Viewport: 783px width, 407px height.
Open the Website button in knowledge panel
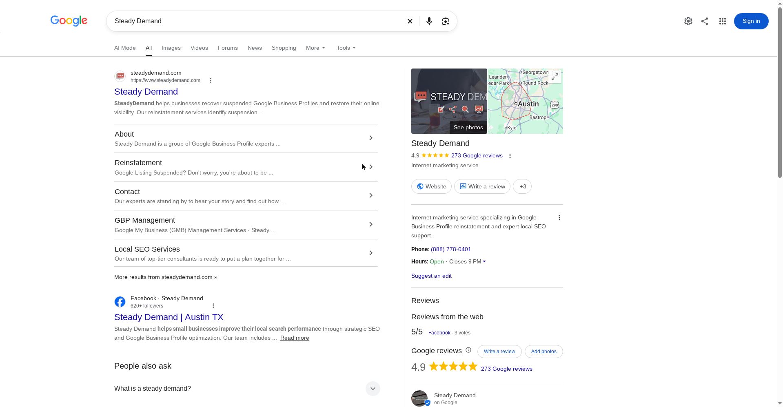(x=431, y=187)
